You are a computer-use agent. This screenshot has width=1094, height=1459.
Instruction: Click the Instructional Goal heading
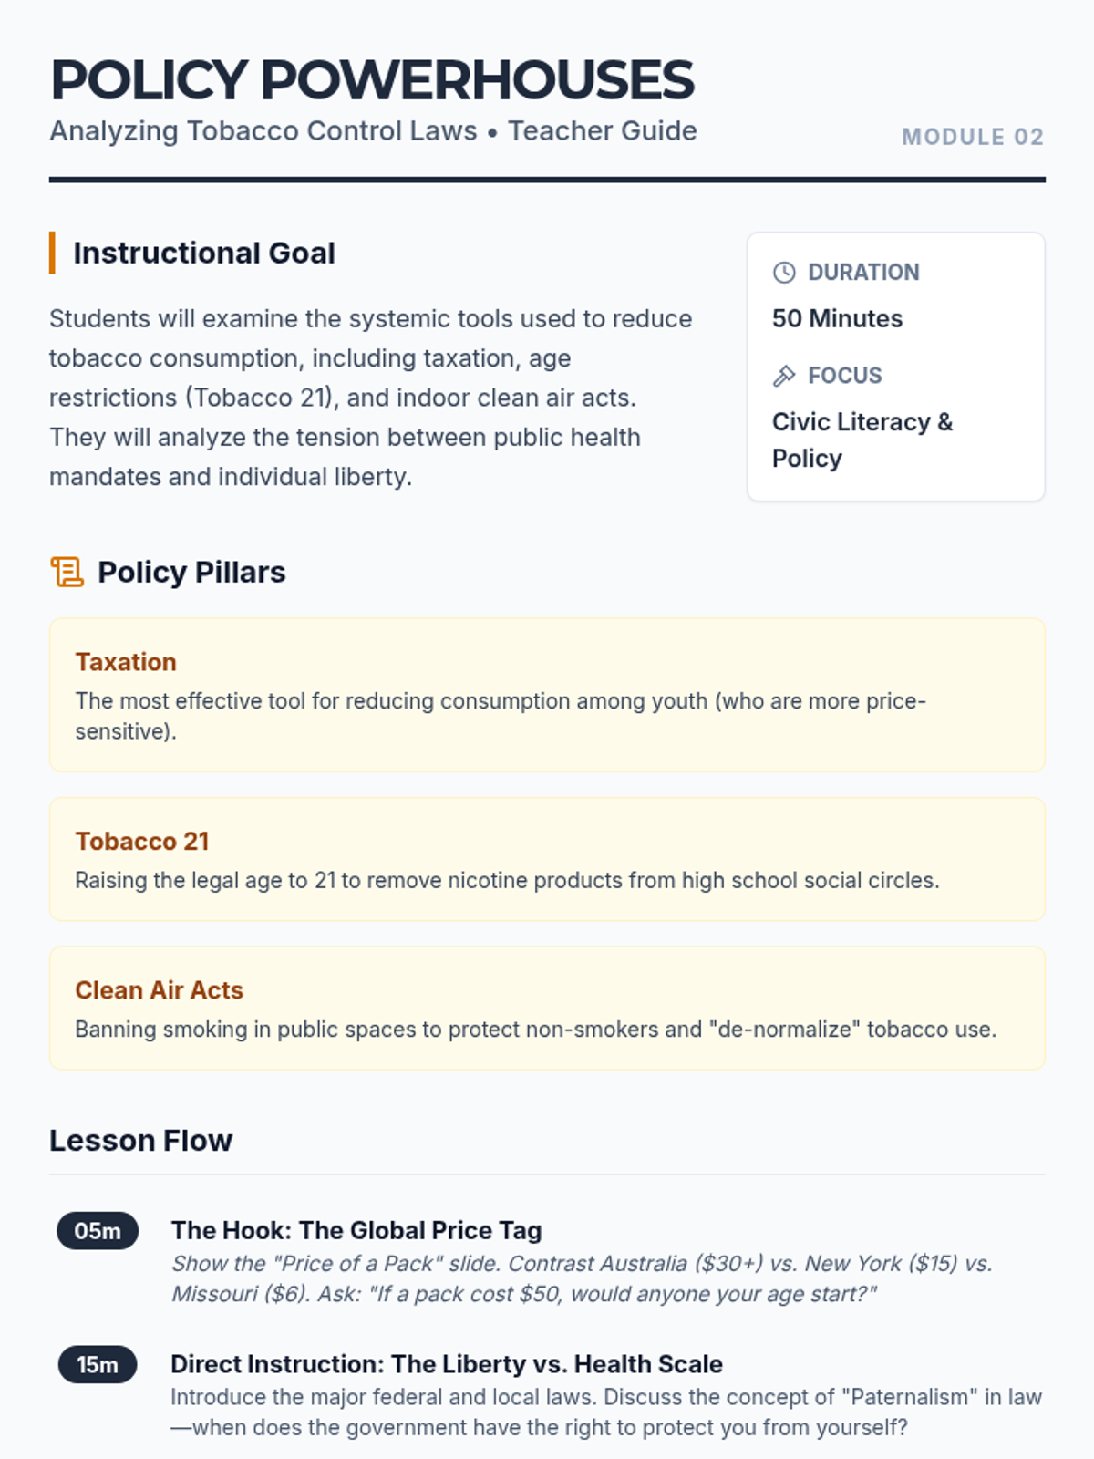pyautogui.click(x=204, y=253)
